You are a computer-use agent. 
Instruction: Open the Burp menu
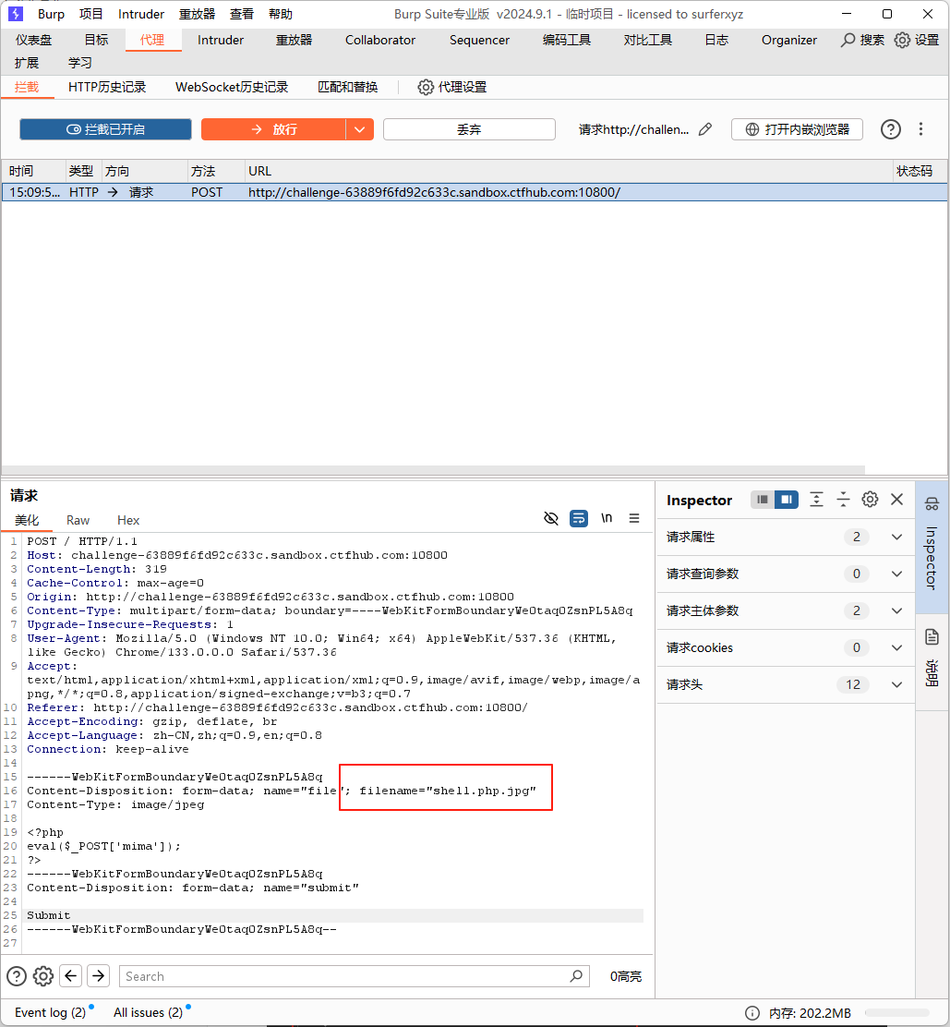pyautogui.click(x=51, y=14)
